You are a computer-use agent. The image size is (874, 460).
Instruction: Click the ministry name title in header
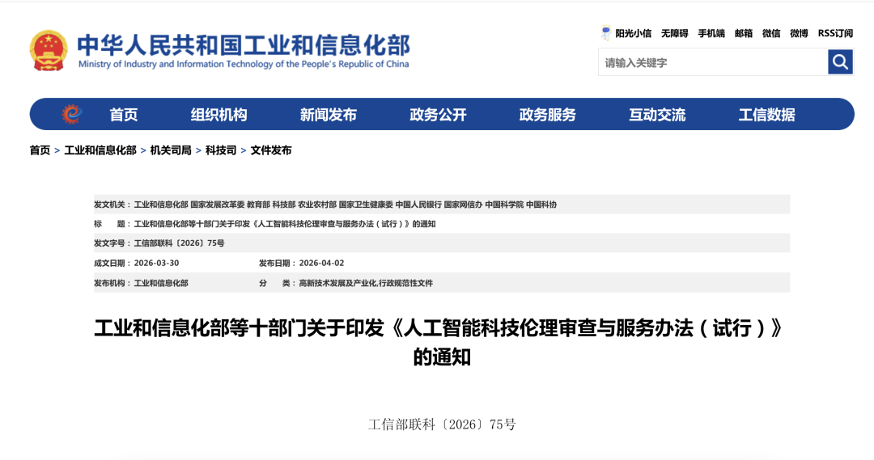244,45
